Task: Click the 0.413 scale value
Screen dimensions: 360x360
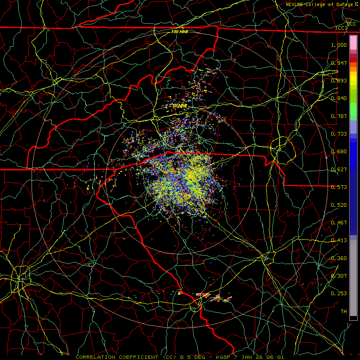Action: [x=339, y=240]
